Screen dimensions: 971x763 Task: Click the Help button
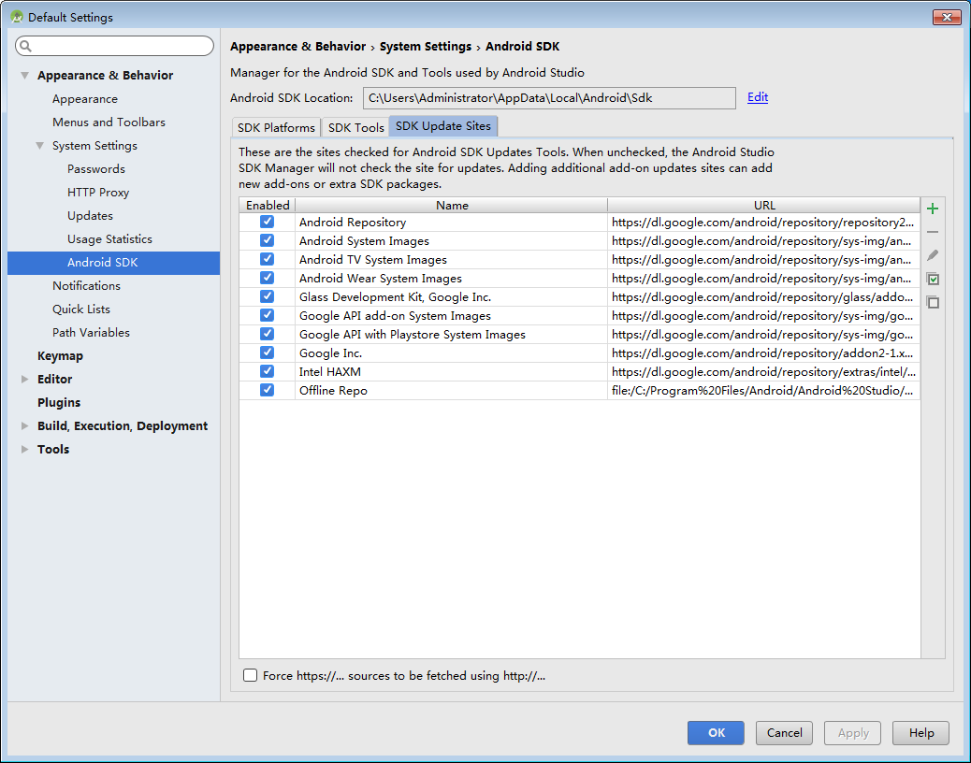coord(920,733)
